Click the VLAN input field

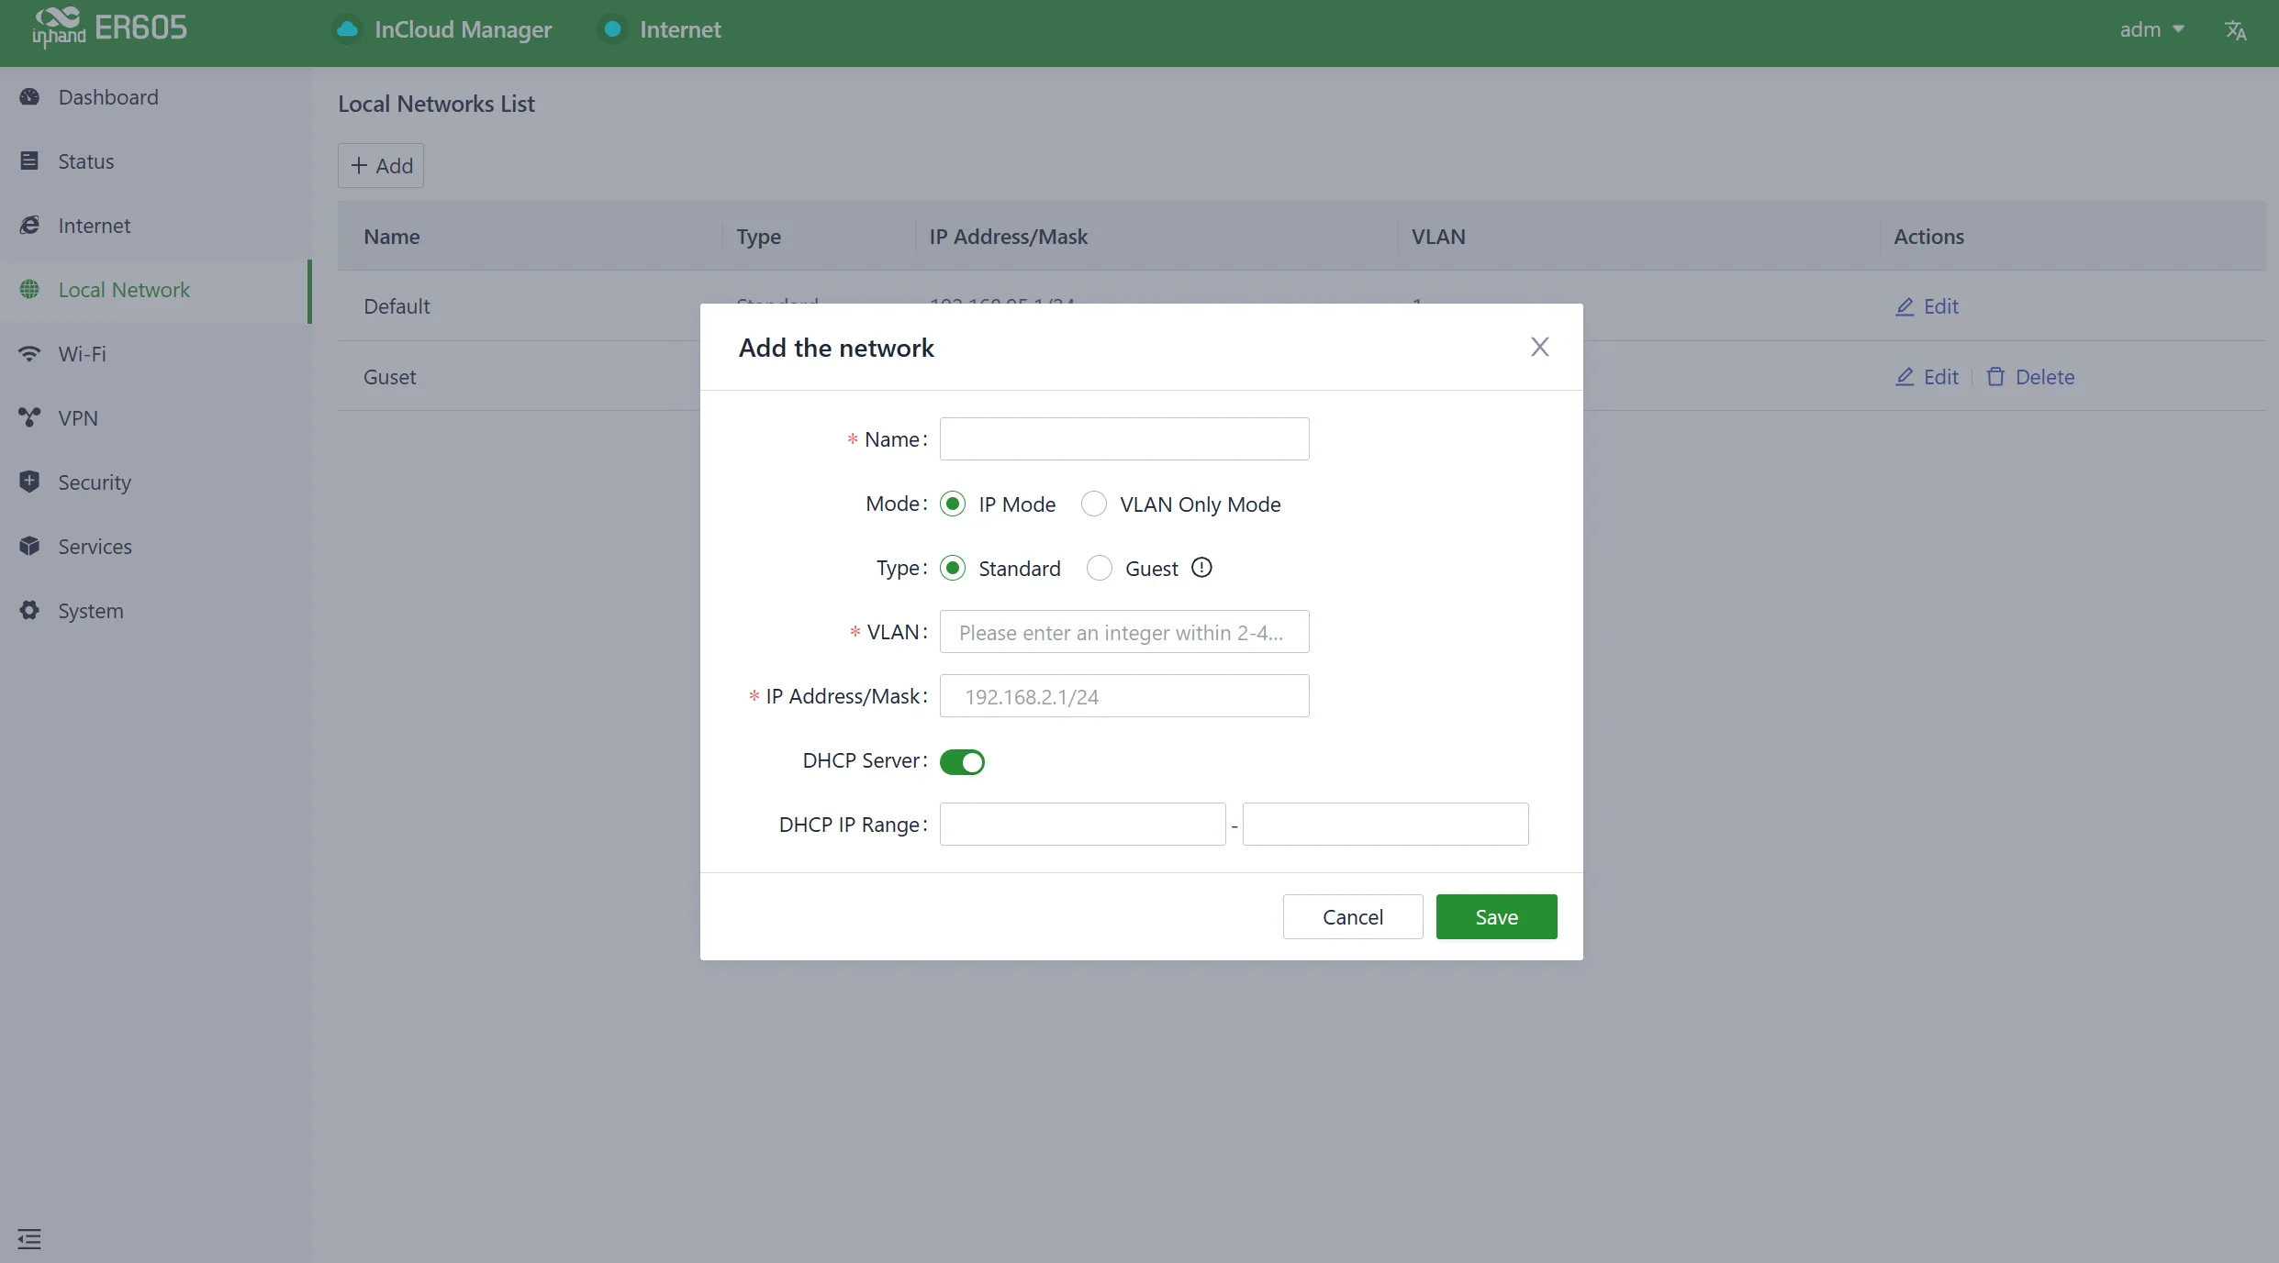pos(1124,631)
